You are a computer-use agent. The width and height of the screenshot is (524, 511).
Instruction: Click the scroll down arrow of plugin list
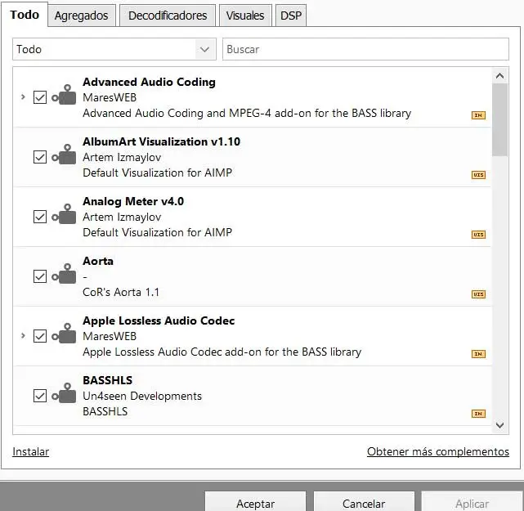pos(499,425)
